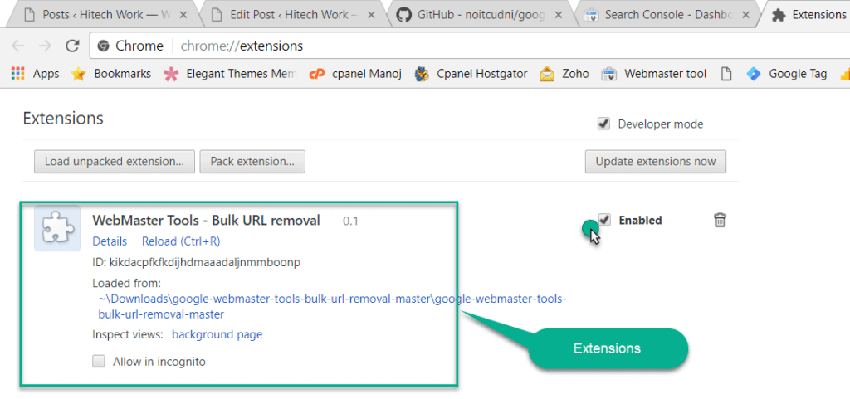Screen dimensions: 850x399
Task: Switch to Edit Post ‹ Hitech Work tab
Action: coord(293,15)
